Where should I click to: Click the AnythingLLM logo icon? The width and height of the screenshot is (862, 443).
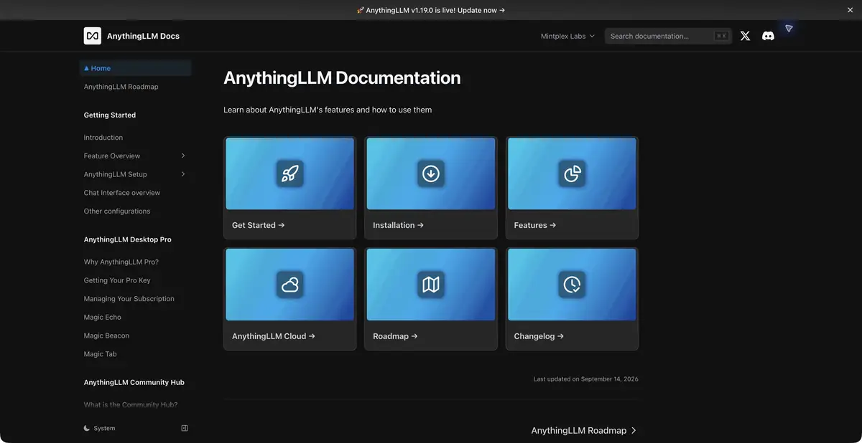click(92, 36)
